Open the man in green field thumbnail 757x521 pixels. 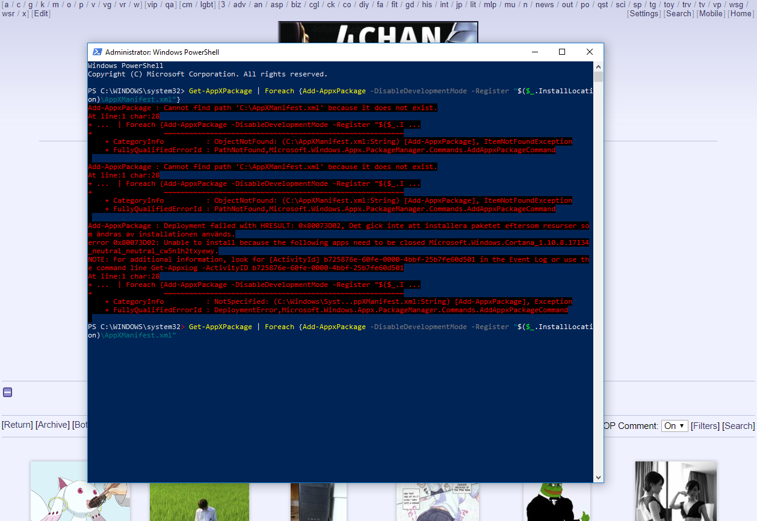(200, 502)
